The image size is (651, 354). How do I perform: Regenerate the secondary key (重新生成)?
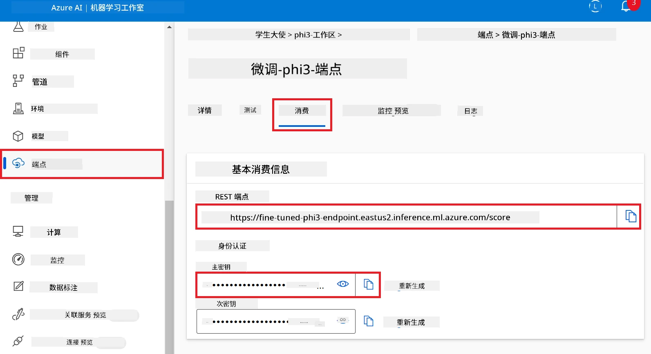point(411,322)
